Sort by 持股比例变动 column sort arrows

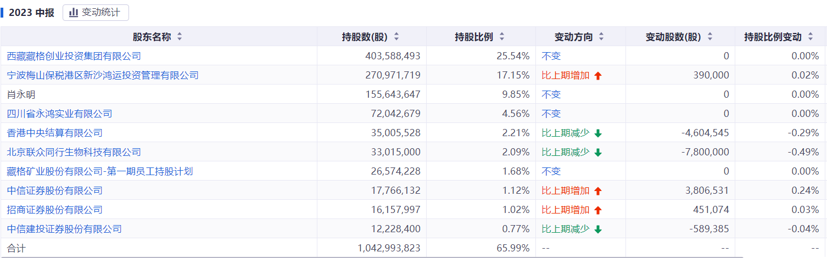811,37
